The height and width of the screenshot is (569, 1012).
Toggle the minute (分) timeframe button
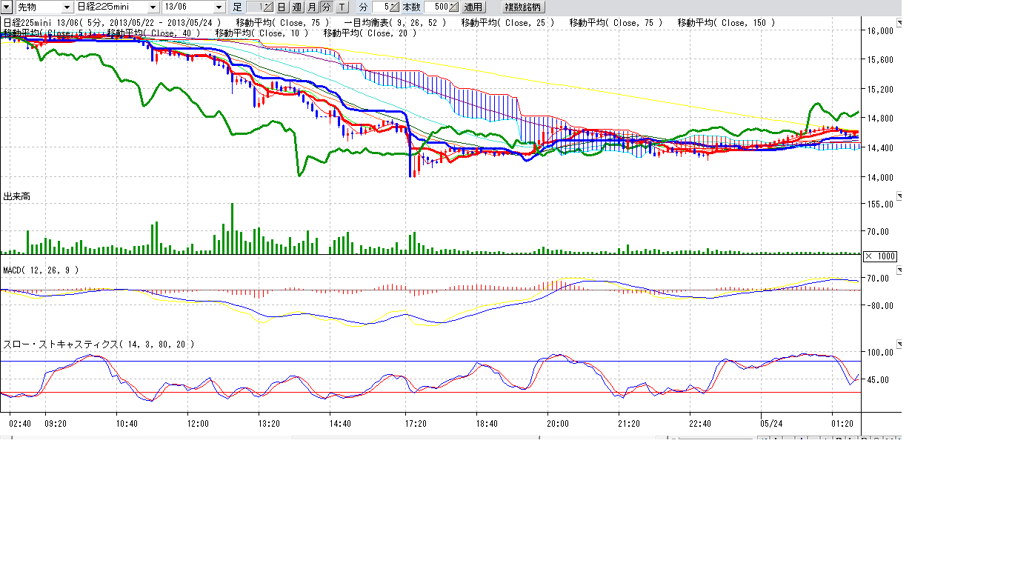[326, 7]
